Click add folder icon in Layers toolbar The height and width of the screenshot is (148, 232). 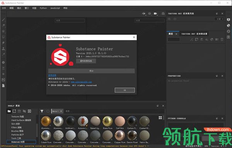pos(217,40)
